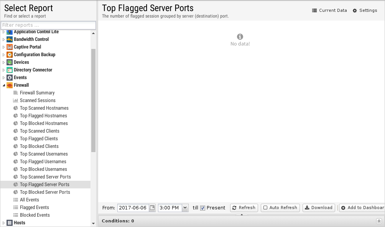Click the report tree scroll-down arrow

coord(93,223)
